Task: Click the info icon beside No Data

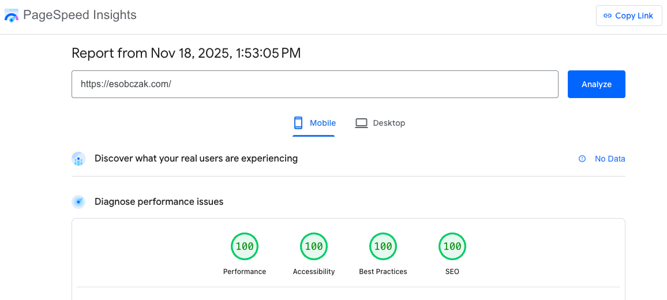Action: (x=582, y=159)
